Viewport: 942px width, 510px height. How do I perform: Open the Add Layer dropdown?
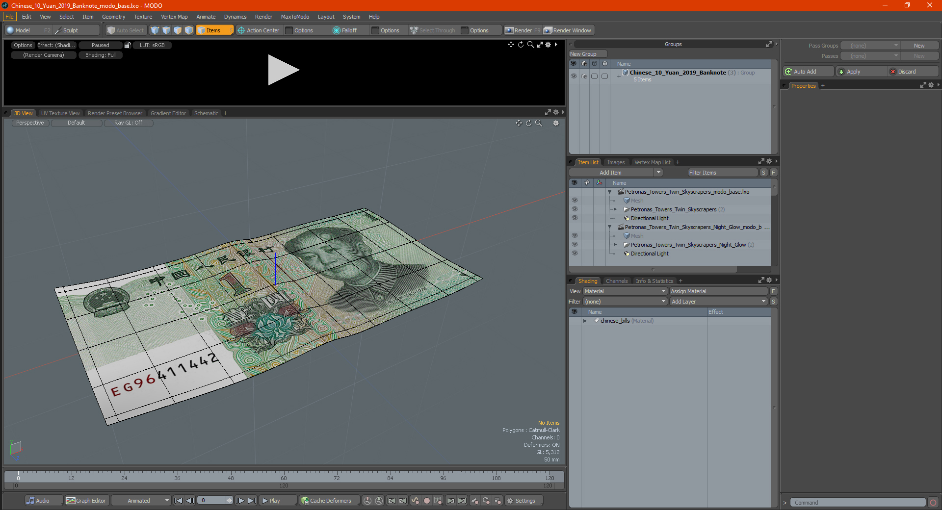tap(719, 302)
